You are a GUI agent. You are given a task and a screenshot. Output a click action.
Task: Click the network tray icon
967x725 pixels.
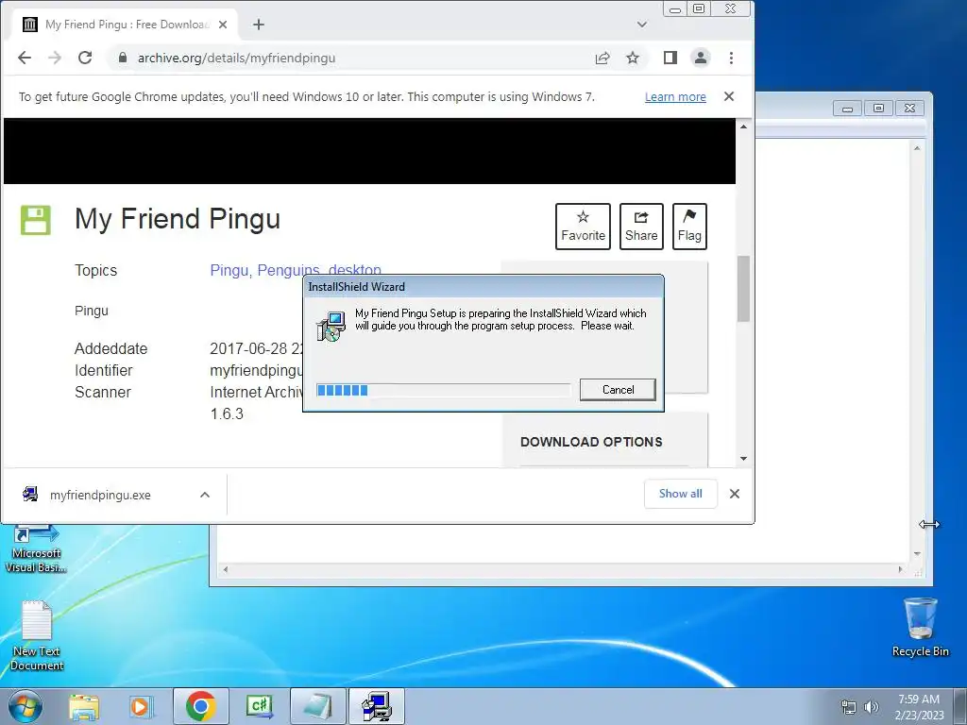coord(849,707)
